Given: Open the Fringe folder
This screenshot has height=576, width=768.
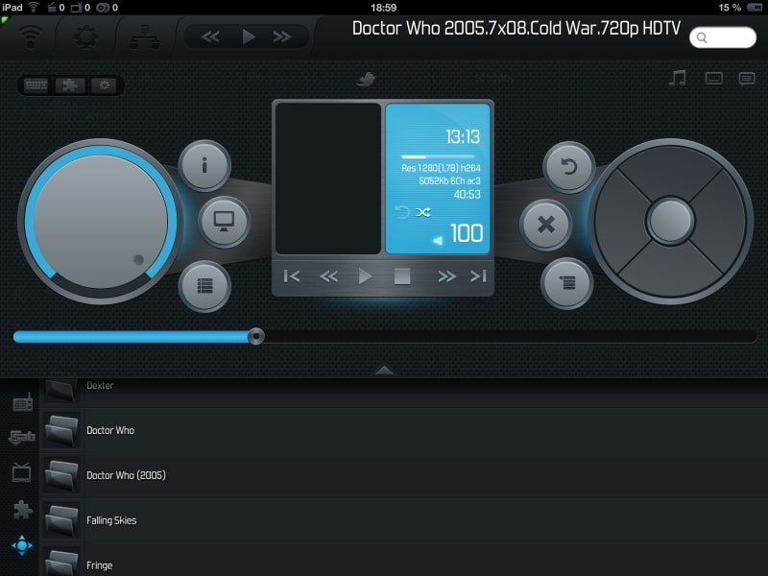Looking at the screenshot, I should pyautogui.click(x=404, y=561).
